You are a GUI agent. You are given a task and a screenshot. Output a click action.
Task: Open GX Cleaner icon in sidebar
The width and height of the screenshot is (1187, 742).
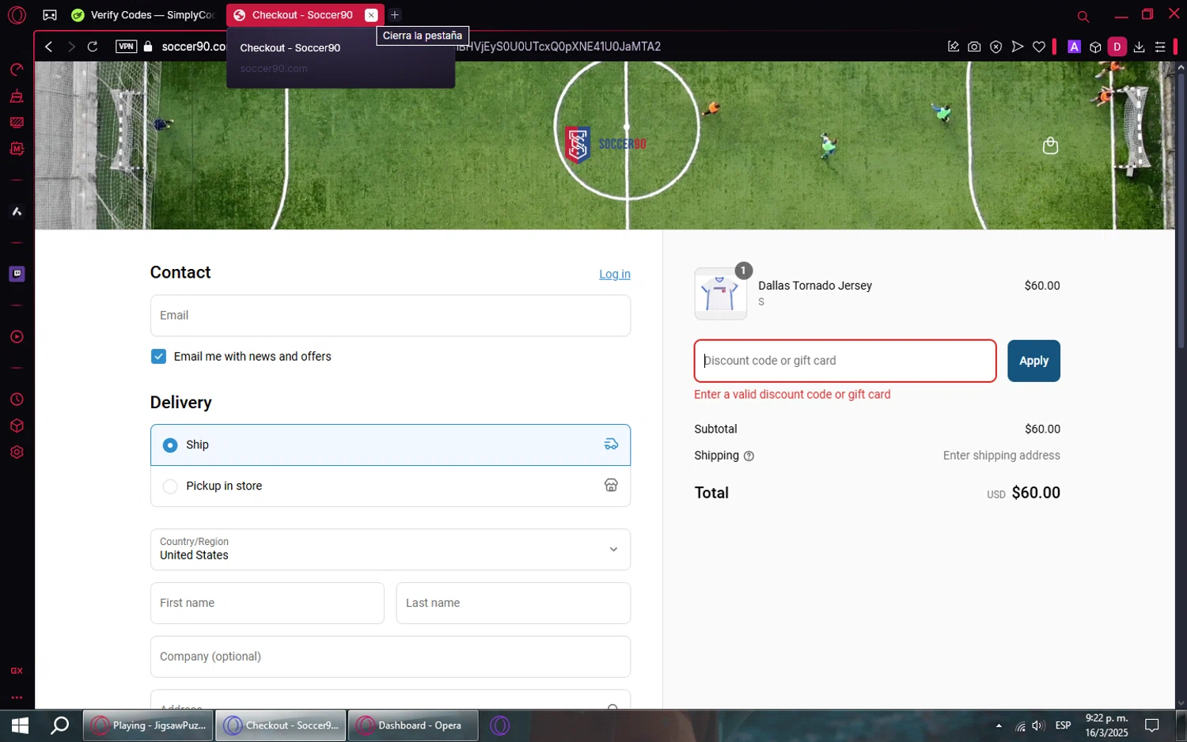coord(17,97)
